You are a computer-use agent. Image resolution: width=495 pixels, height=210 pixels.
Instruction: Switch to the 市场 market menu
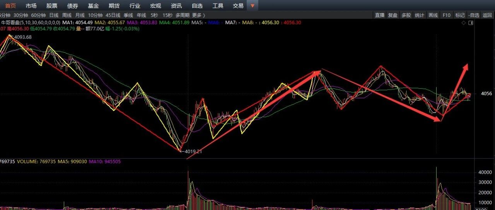click(31, 6)
